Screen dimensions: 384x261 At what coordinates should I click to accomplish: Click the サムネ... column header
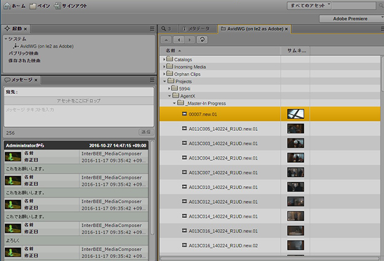(x=296, y=51)
